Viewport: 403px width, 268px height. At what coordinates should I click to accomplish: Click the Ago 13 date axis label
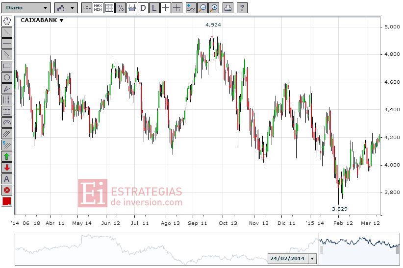click(x=170, y=223)
